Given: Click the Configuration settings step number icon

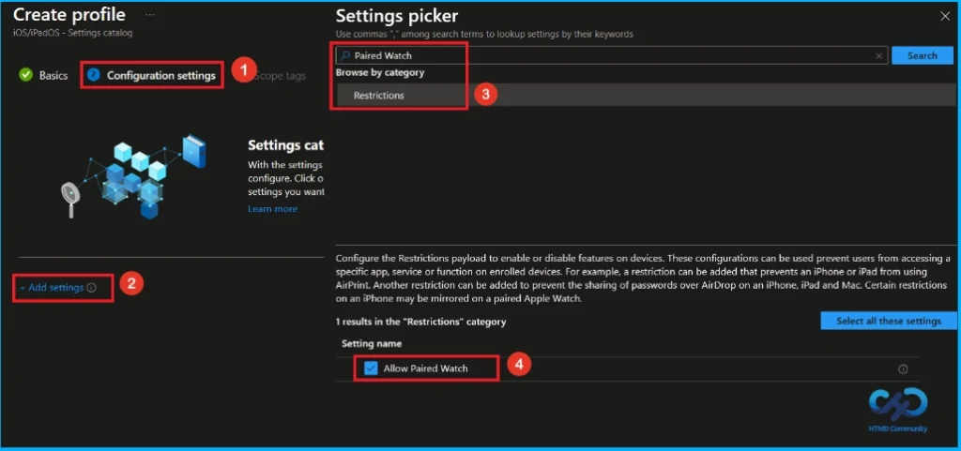Looking at the screenshot, I should click(x=93, y=75).
